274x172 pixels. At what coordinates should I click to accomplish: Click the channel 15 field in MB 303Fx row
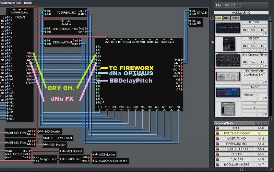coord(262,46)
